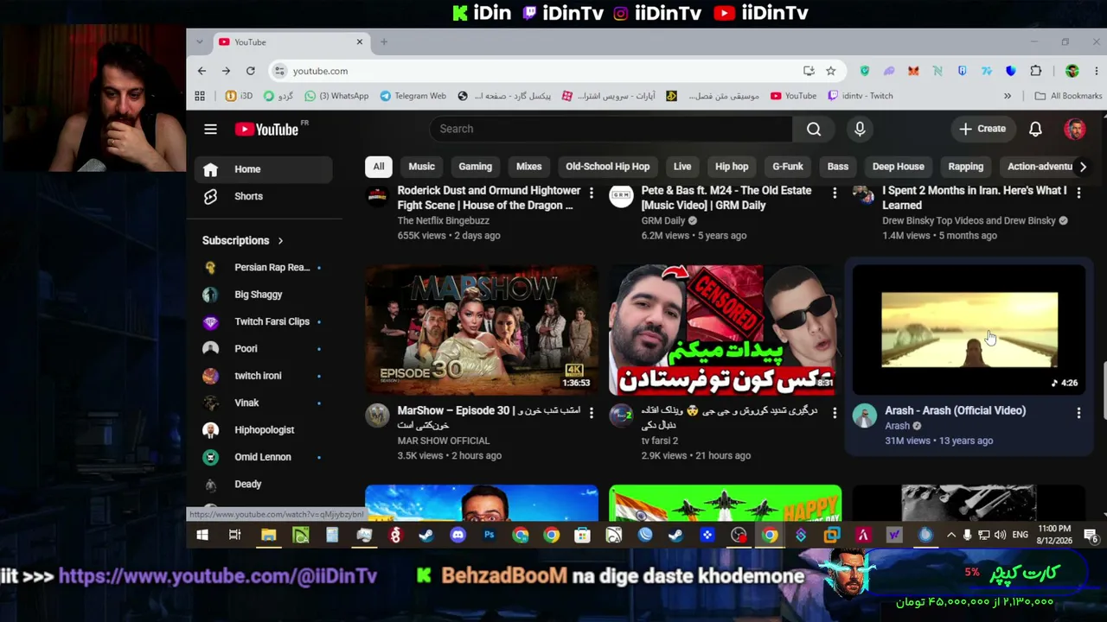Open File Explorer from the taskbar
The image size is (1107, 622).
pyautogui.click(x=268, y=536)
